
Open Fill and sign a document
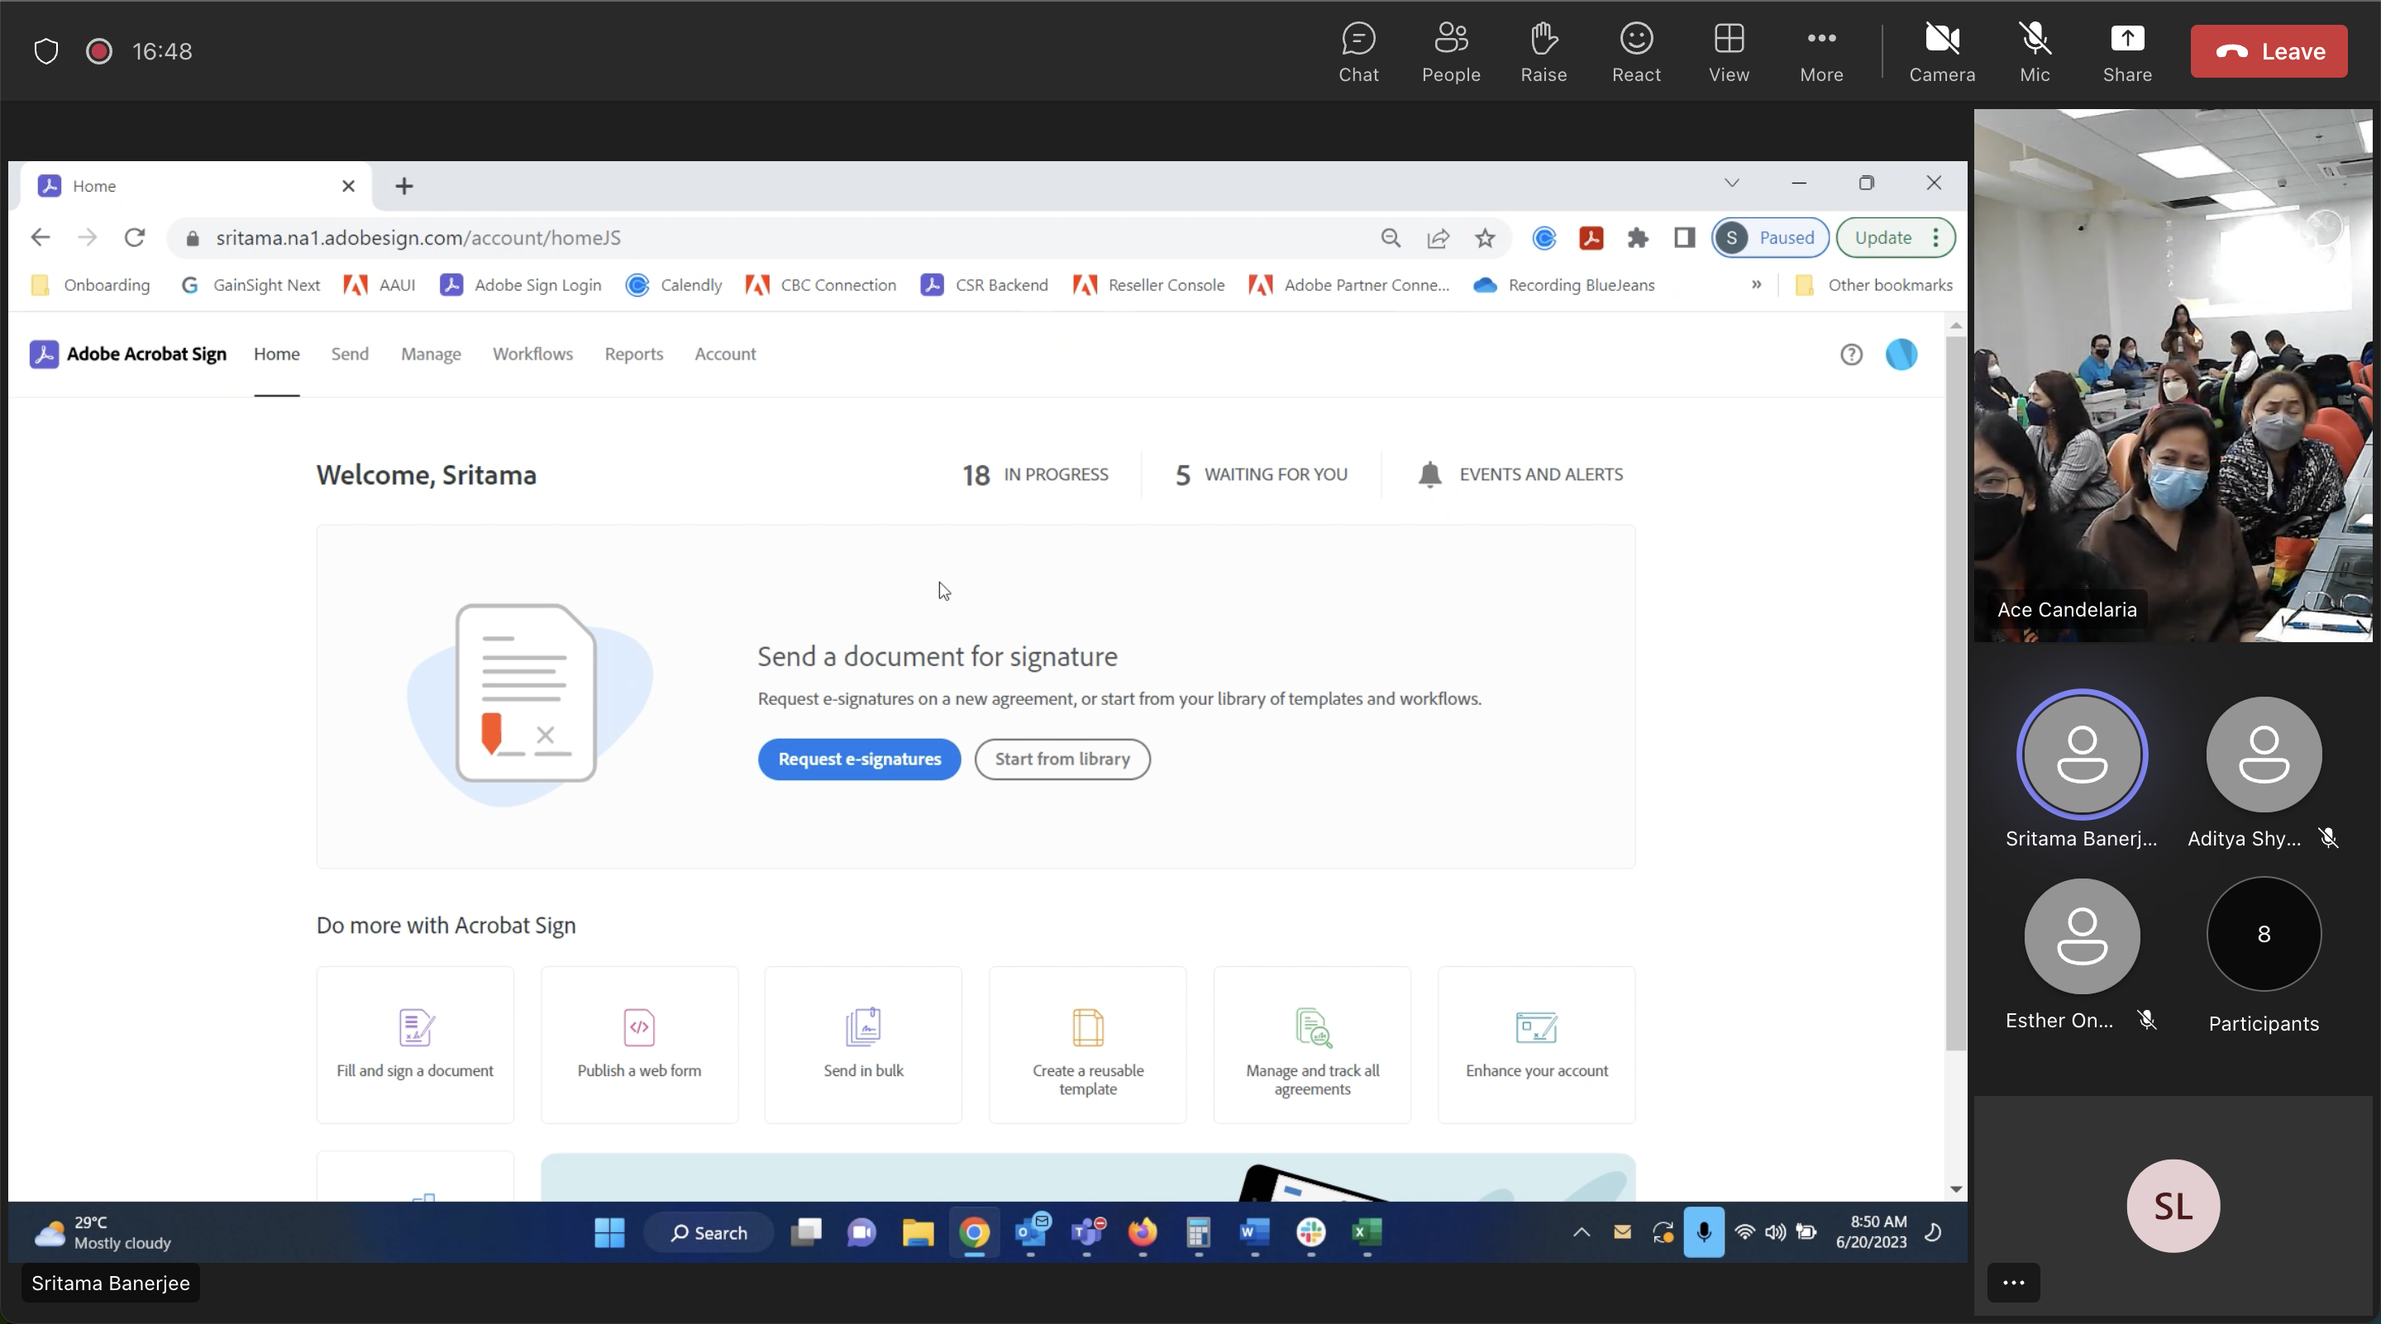[415, 1045]
